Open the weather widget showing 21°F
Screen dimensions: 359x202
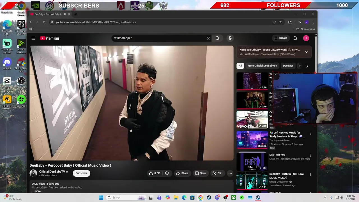pyautogui.click(x=14, y=198)
